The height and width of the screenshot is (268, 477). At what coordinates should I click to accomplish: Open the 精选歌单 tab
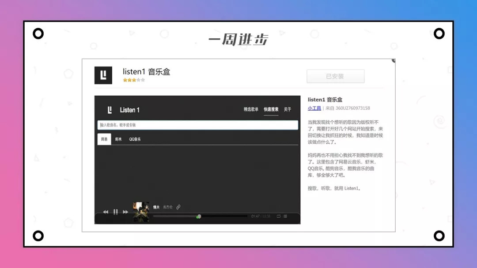[251, 109]
